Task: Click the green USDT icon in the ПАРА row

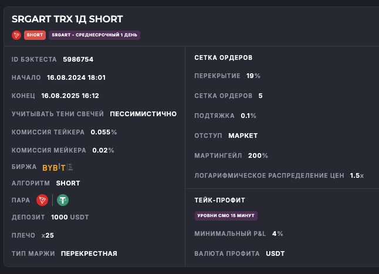Action: [x=62, y=200]
